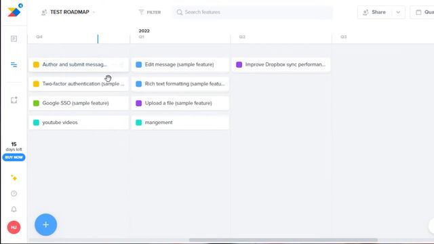Screen dimensions: 434x244
Task: Open mangement feature card
Action: 180,123
